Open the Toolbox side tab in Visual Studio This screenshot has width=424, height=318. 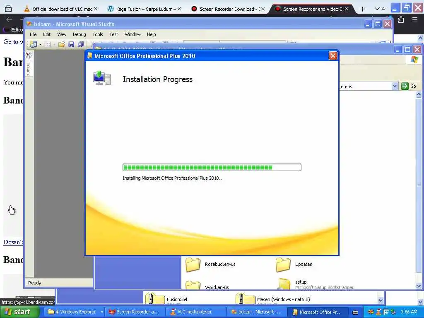[x=29, y=64]
